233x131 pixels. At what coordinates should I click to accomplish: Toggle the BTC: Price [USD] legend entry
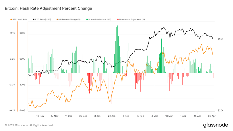pyautogui.click(x=43, y=19)
